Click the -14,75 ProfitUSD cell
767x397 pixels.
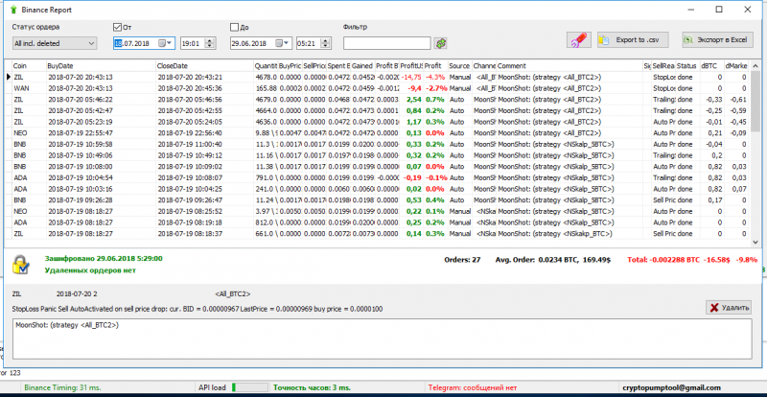[411, 77]
